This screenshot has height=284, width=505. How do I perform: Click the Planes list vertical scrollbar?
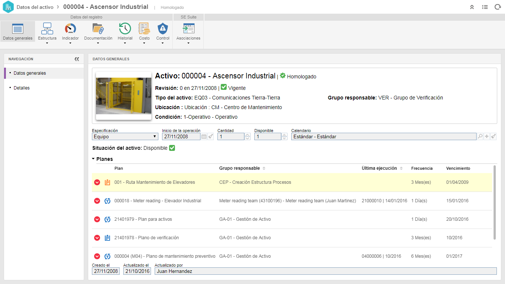tap(494, 202)
